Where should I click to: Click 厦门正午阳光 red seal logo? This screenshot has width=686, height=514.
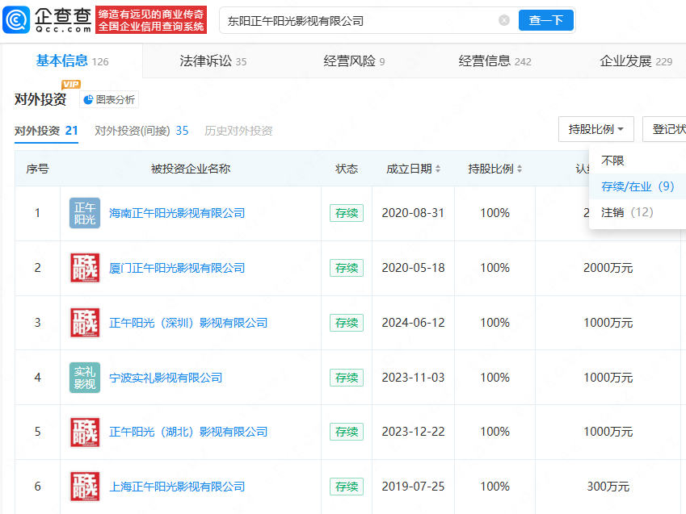click(x=84, y=267)
